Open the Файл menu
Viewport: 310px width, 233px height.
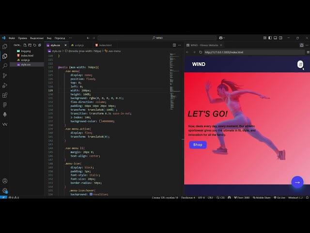(x=12, y=38)
